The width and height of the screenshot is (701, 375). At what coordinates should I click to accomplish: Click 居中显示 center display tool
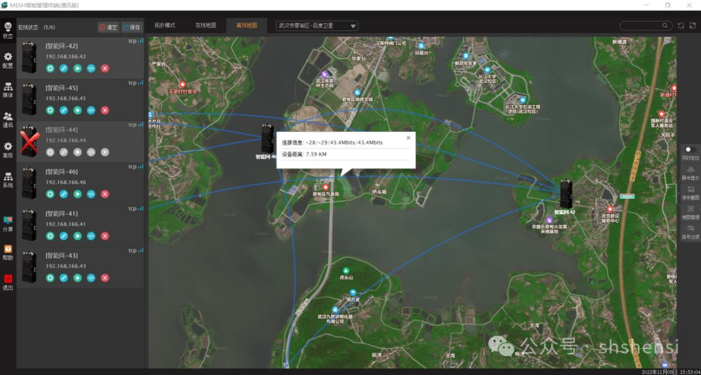point(691,174)
